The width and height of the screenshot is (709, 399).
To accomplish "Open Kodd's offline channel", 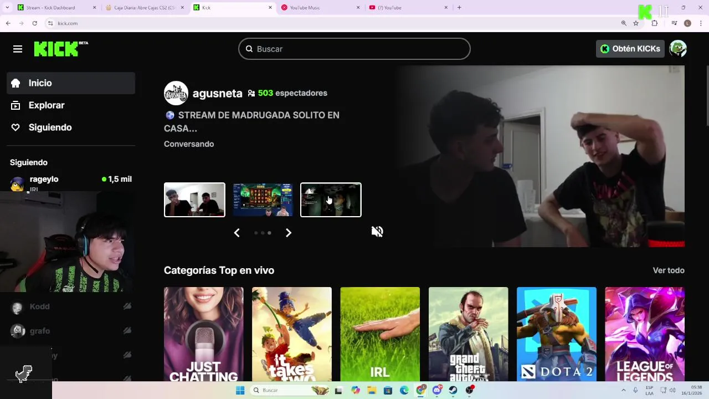I will (71, 306).
